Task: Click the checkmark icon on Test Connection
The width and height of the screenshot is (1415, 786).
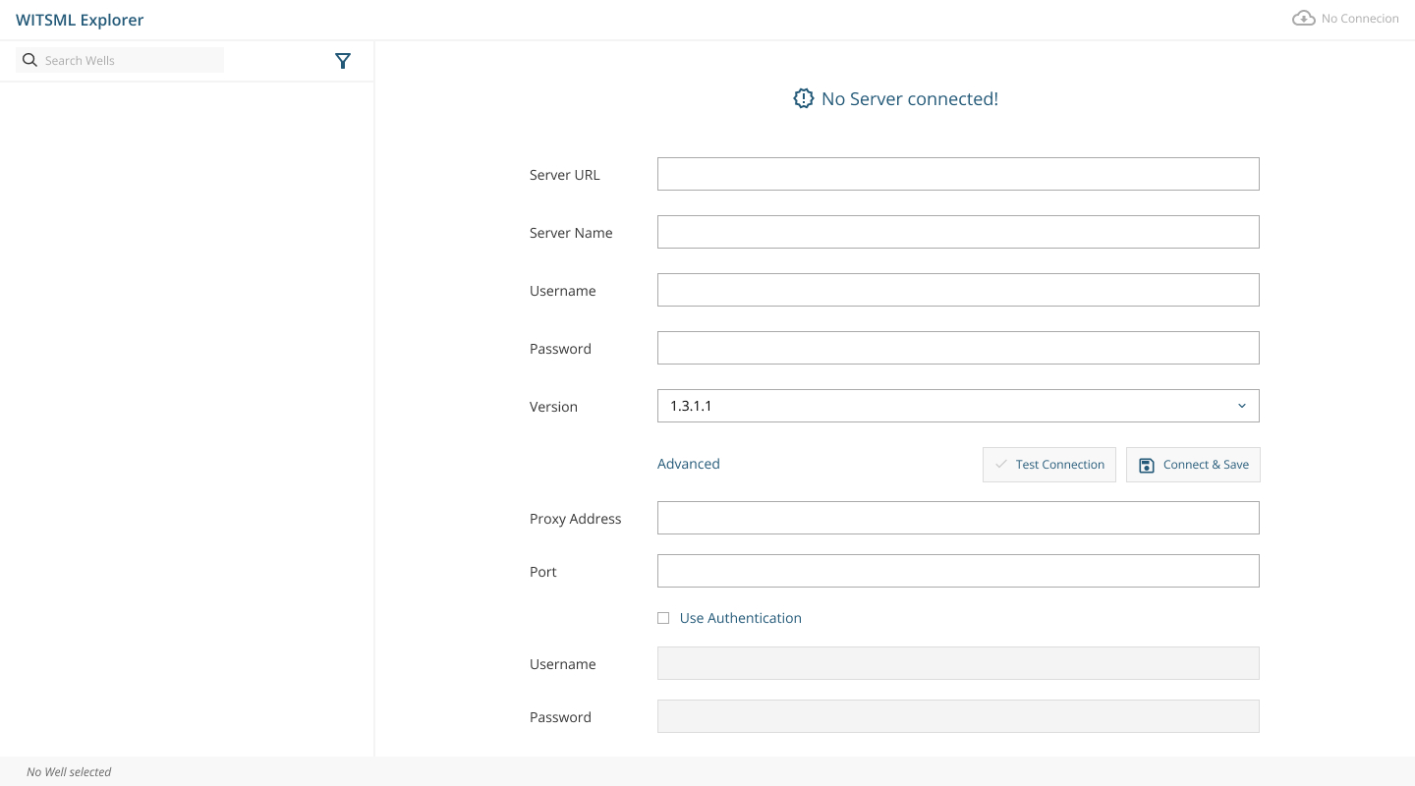Action: pyautogui.click(x=1000, y=464)
